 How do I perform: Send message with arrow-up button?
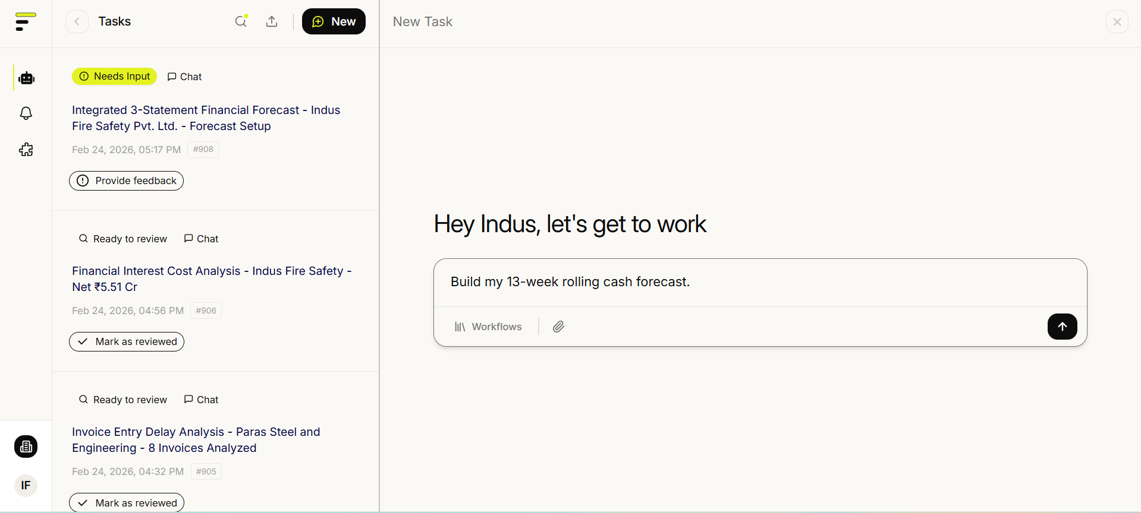(x=1062, y=327)
